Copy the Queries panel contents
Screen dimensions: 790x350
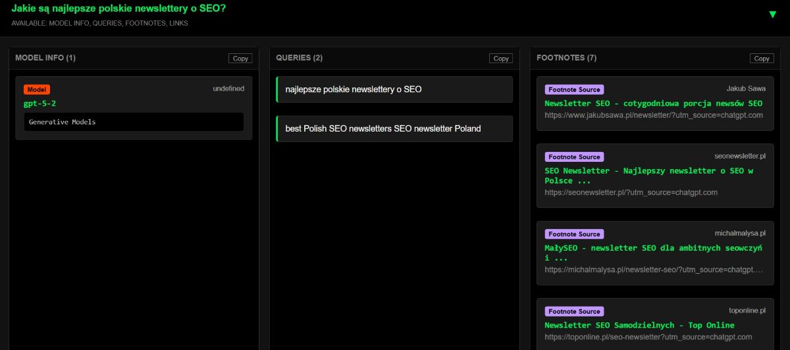501,59
